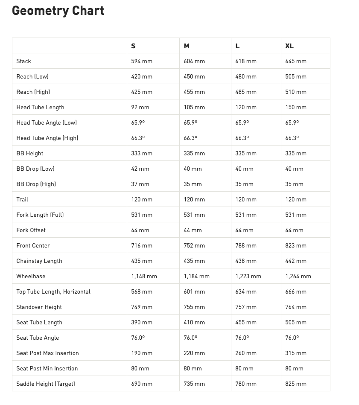Click the Seat Post Max Insertion label
Screen dimensions: 359x405
pyautogui.click(x=48, y=353)
